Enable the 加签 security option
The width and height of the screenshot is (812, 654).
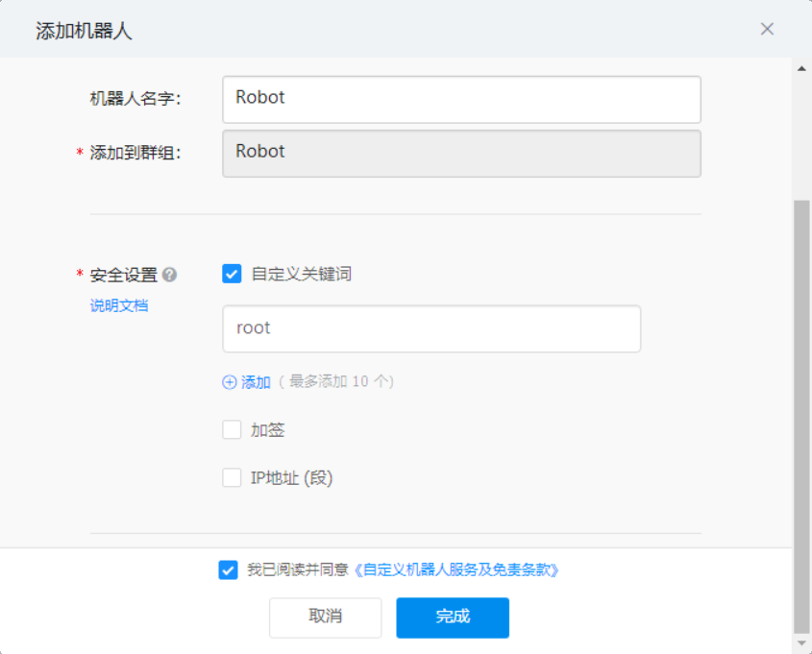click(231, 429)
